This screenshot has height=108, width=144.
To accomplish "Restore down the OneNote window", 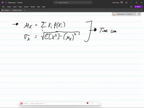I will click(136, 3).
